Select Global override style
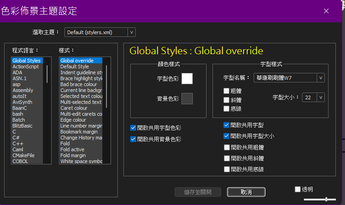The image size is (345, 205). (81, 61)
